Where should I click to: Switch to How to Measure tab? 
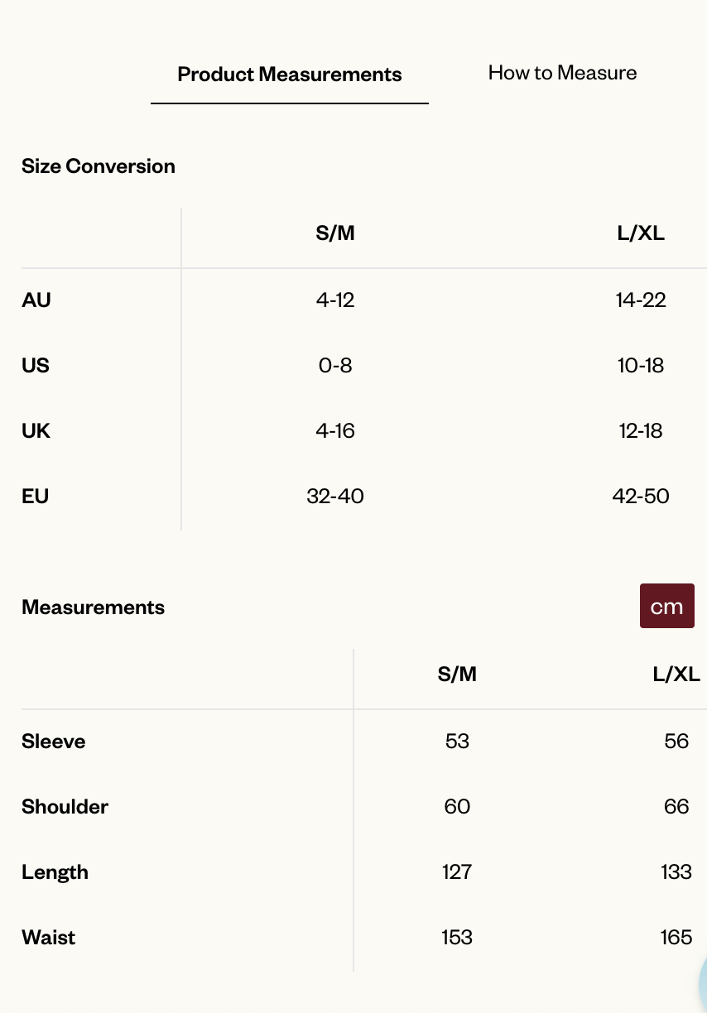point(562,73)
